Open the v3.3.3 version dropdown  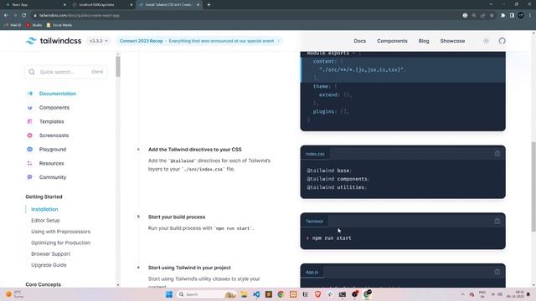[x=99, y=41]
